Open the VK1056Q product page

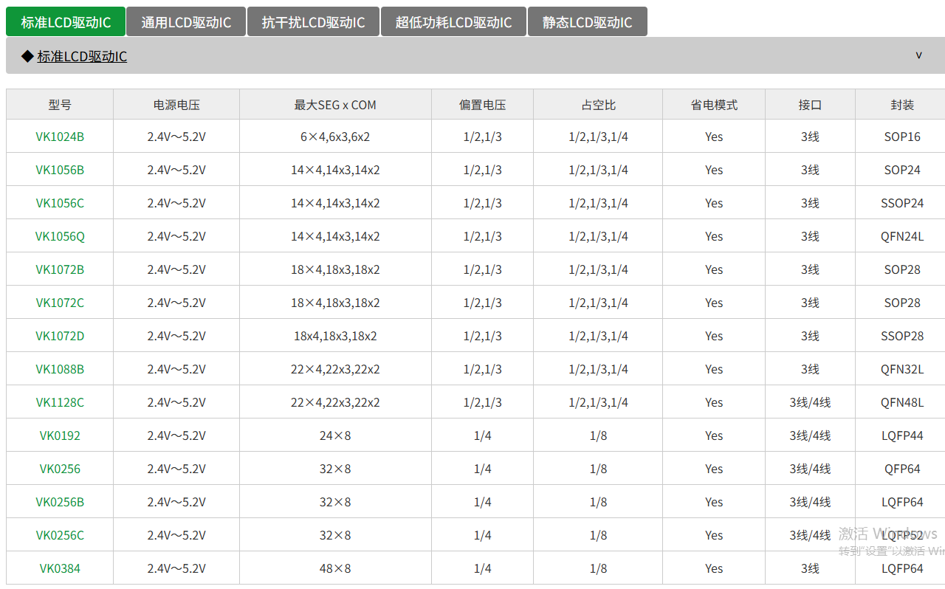tap(60, 236)
